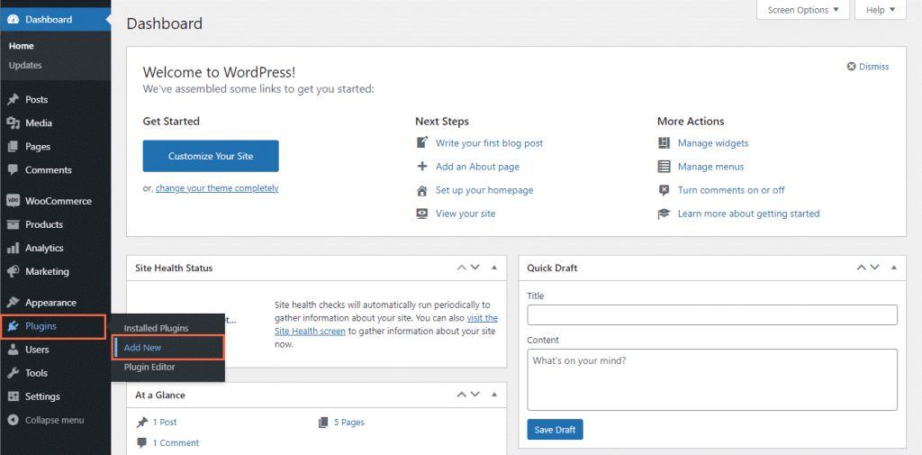The image size is (922, 455).
Task: Open Installed Plugins from submenu
Action: [x=156, y=329]
